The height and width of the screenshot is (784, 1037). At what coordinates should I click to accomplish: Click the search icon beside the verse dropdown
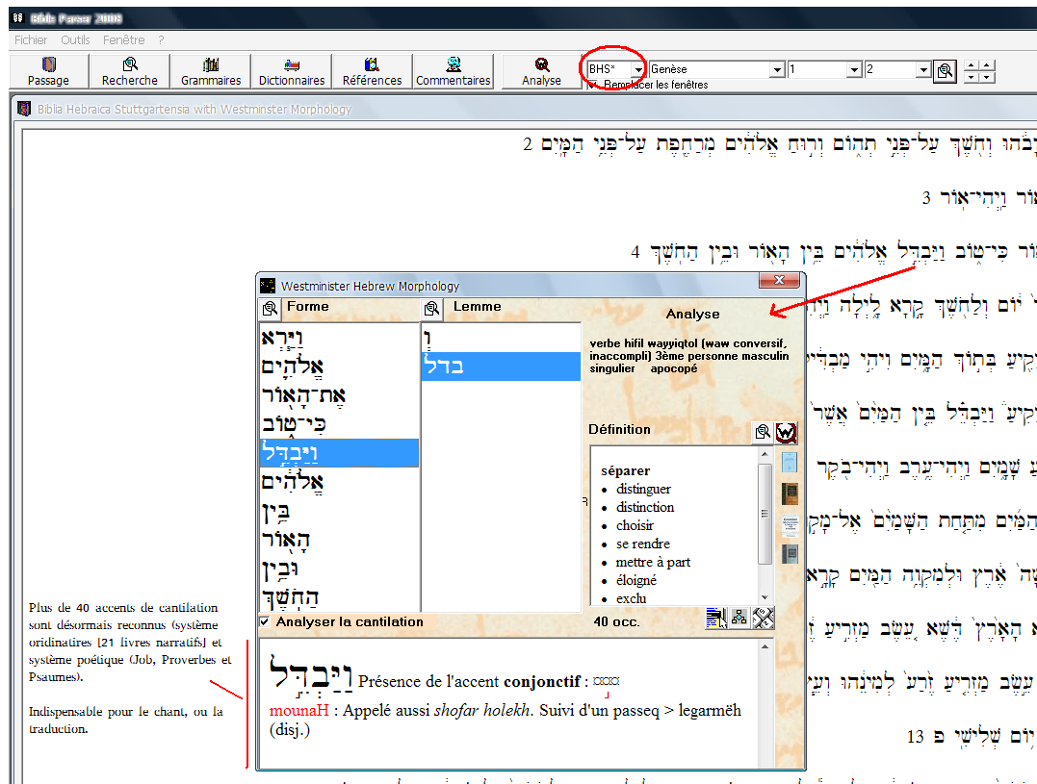pos(946,70)
